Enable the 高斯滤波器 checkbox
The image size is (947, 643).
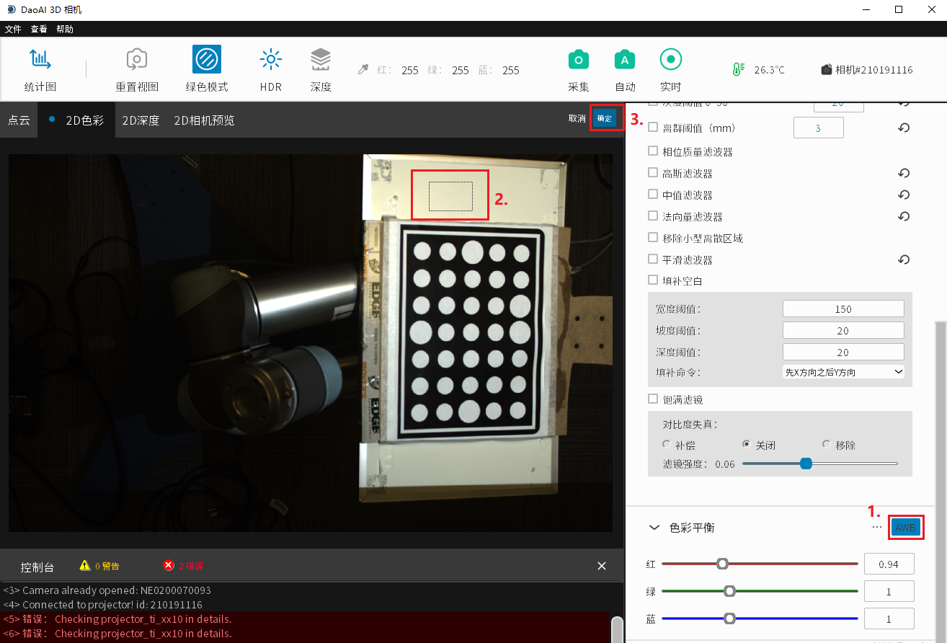653,173
